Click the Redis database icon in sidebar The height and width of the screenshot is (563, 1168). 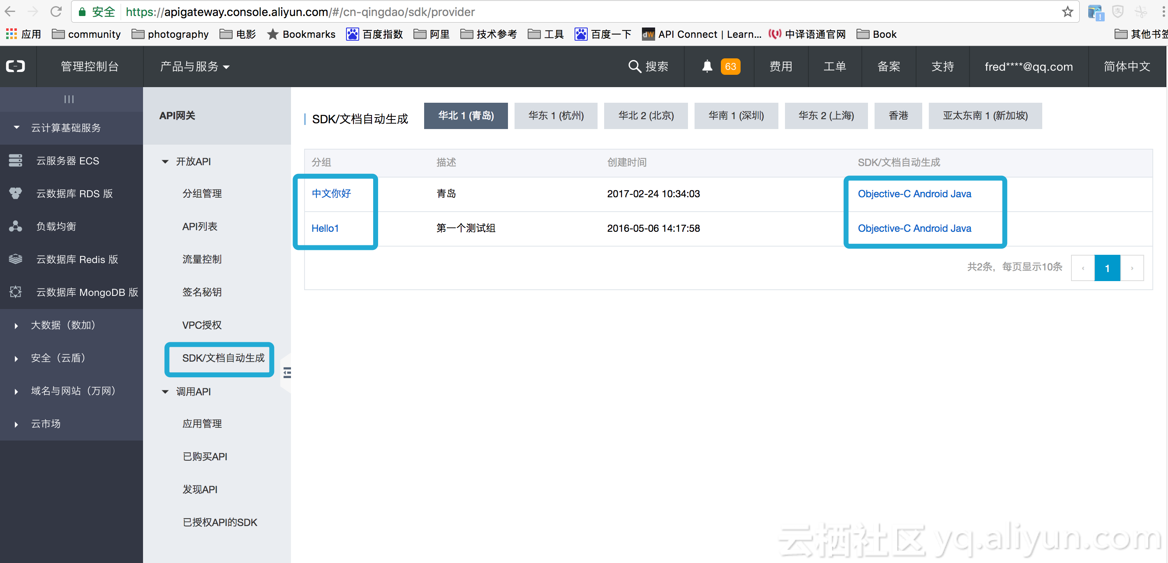tap(16, 259)
